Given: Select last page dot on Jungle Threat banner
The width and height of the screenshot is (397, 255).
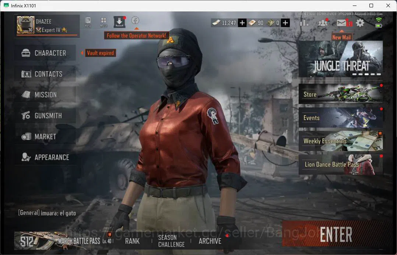Looking at the screenshot, I should [x=379, y=74].
